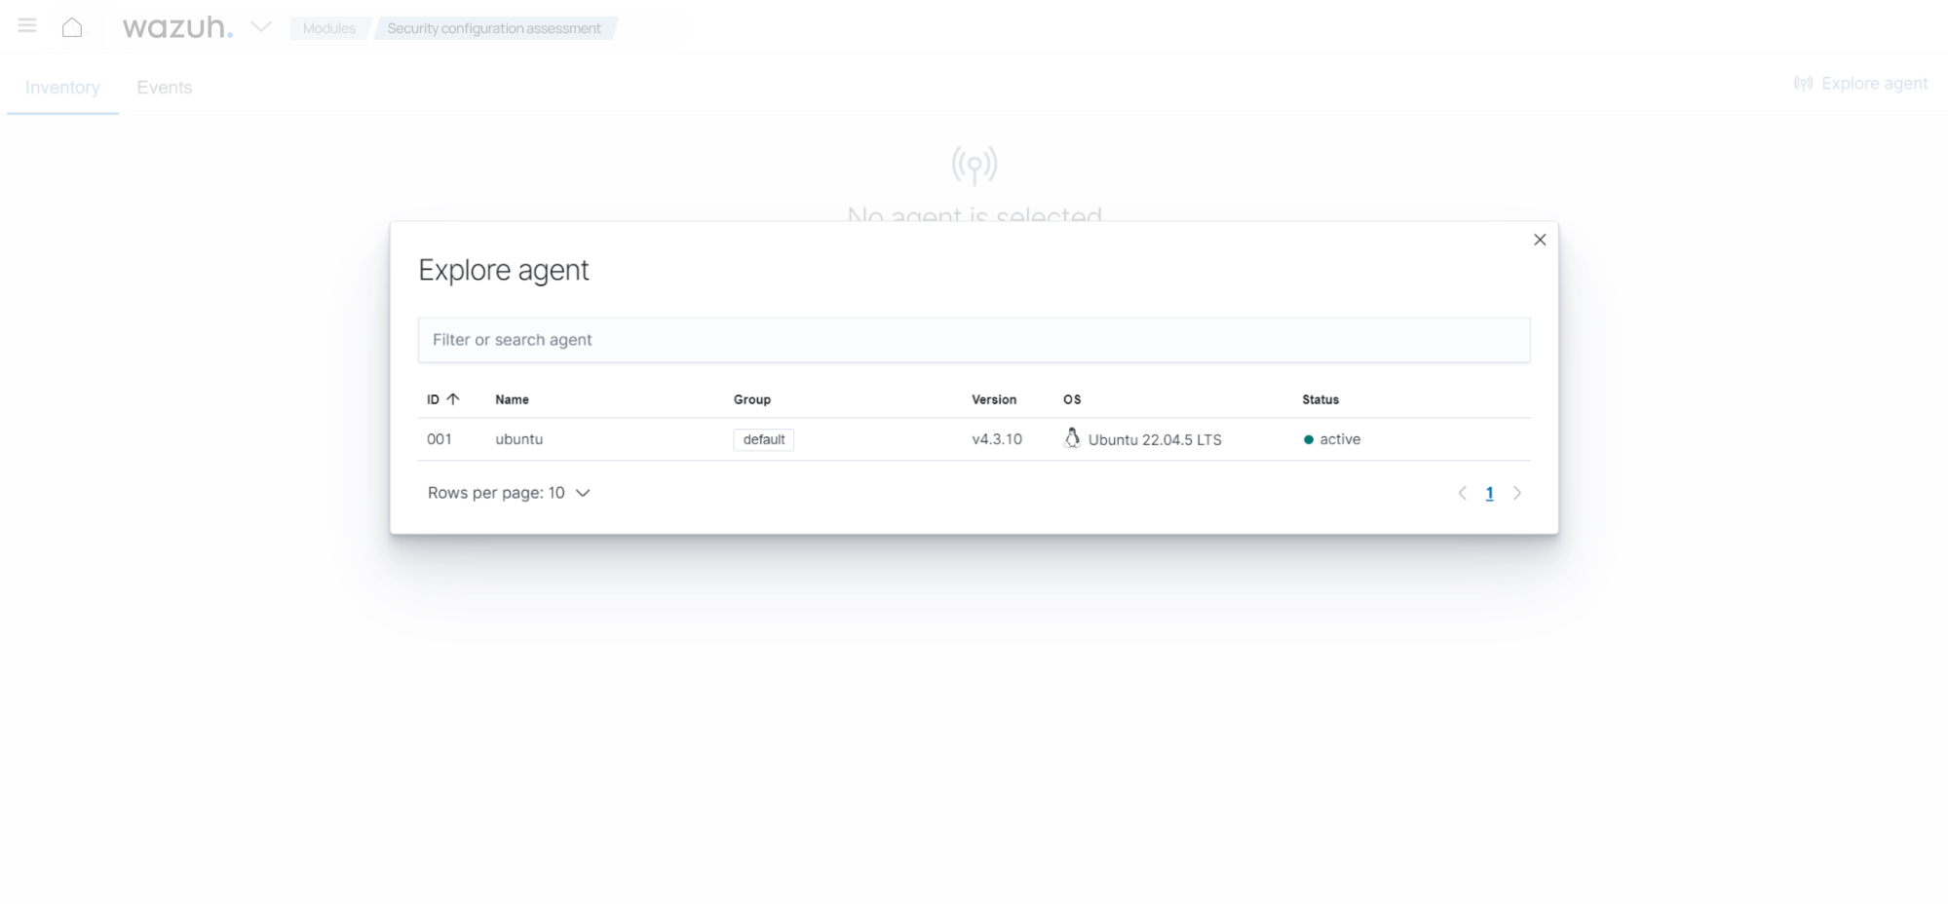Expand the Wazuh menu dropdown chevron
Screen dimensions: 1948x904
click(x=261, y=27)
